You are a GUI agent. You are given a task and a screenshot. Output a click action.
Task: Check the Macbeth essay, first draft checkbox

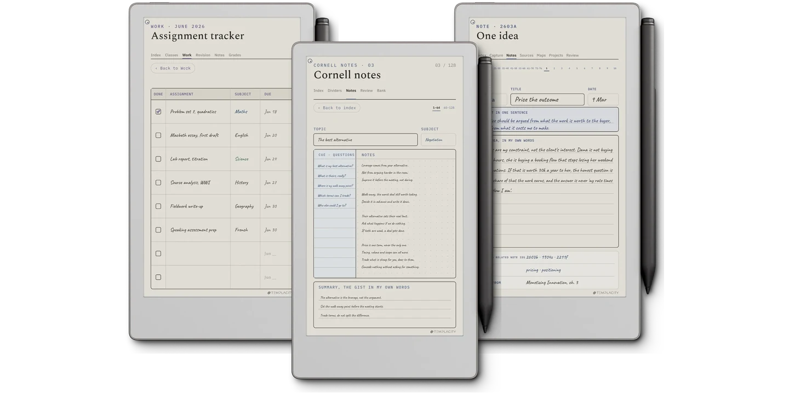158,135
